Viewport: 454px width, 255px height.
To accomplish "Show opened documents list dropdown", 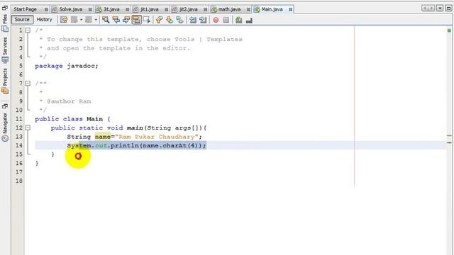I will (x=440, y=8).
